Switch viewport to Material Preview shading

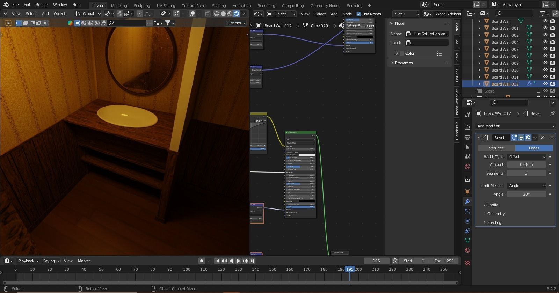click(230, 14)
